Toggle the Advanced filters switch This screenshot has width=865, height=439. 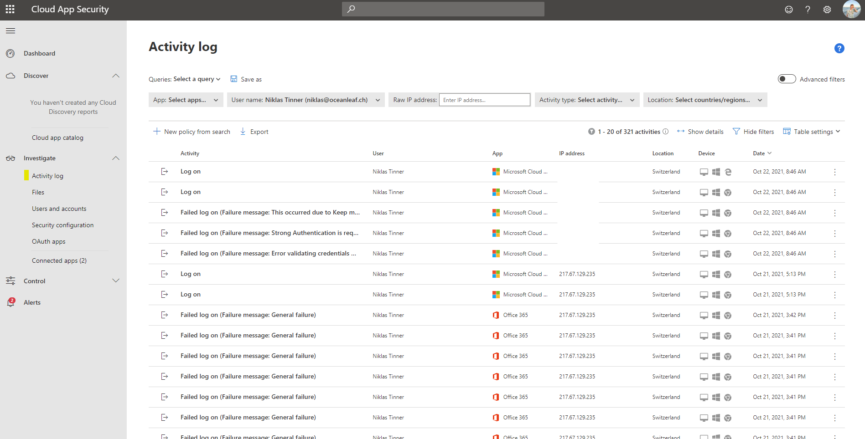coord(787,79)
